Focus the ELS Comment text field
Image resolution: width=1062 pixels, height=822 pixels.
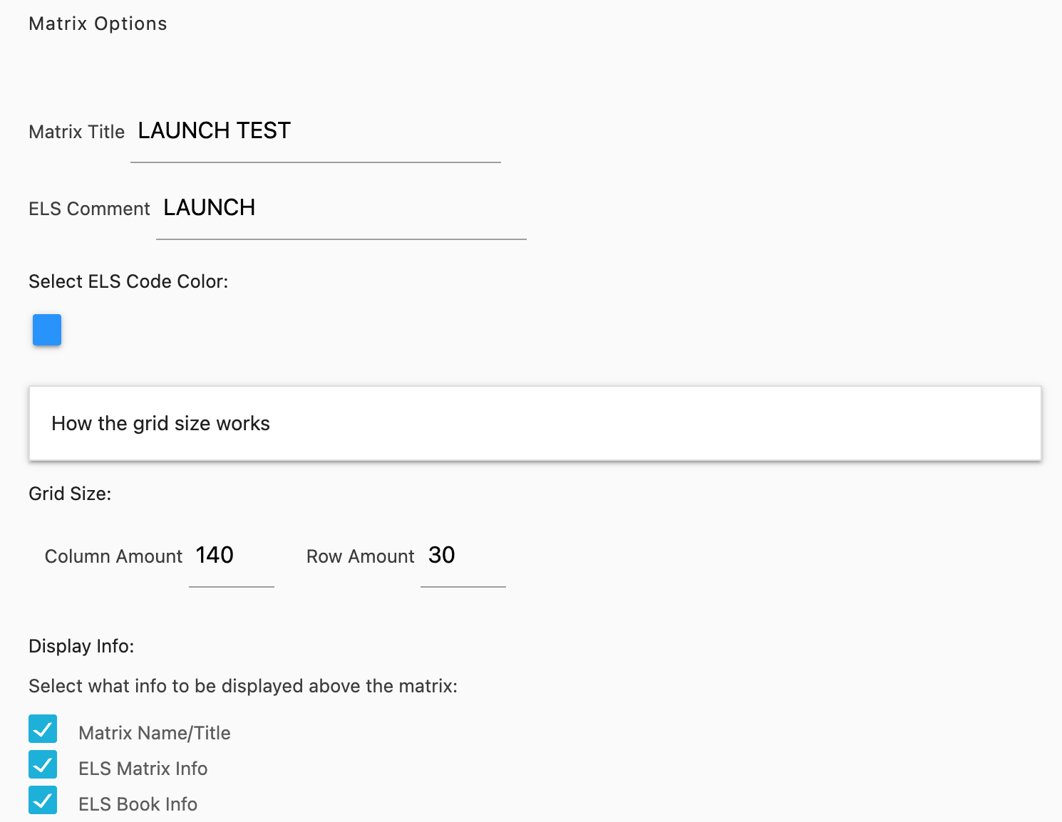[341, 208]
